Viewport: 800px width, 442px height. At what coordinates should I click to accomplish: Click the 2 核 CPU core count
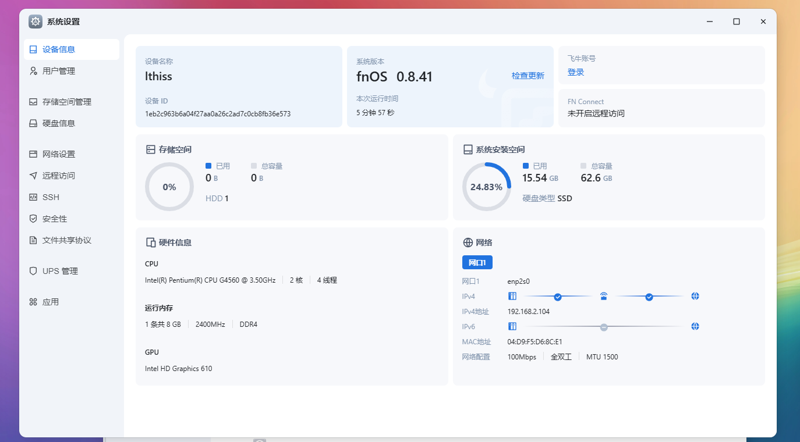296,280
